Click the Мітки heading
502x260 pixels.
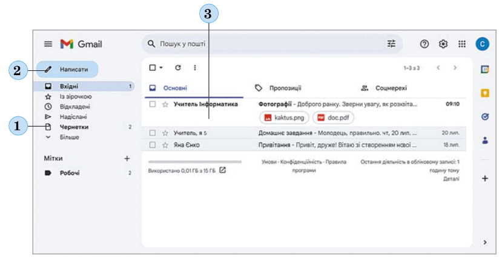(x=53, y=158)
